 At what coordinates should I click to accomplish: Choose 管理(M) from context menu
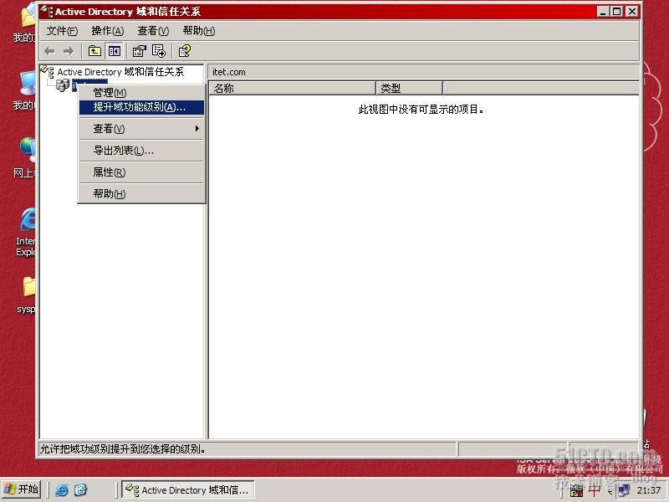(141, 92)
